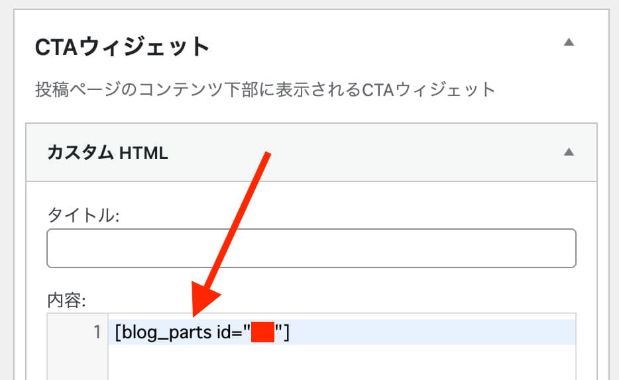Click the タイトル: field label
Viewport: 619px width, 380px height.
pos(83,215)
